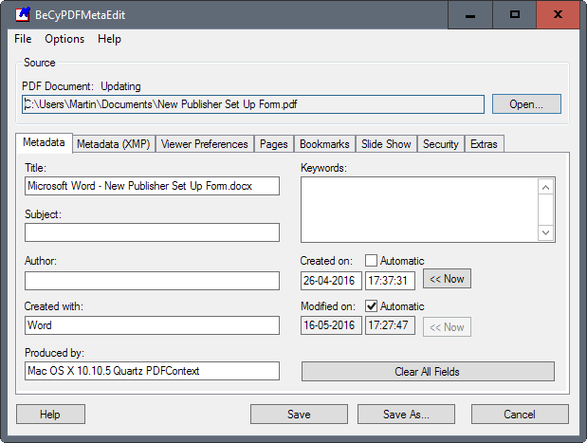Viewport: 587px width, 443px height.
Task: Switch to the Viewer Preferences tab
Action: (205, 144)
